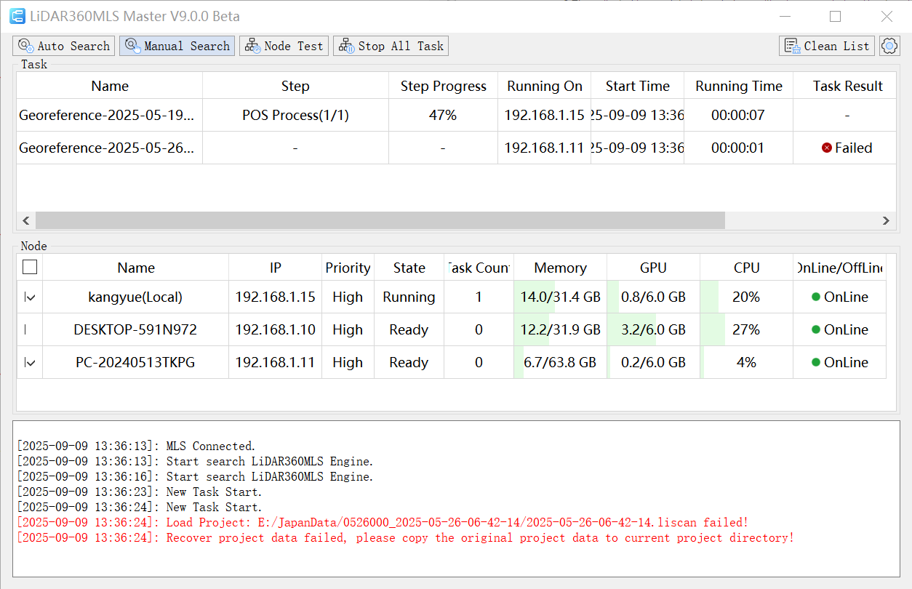Screen dimensions: 912x589
Task: Check the DESKTOP-591N972 node checkbox
Action: pyautogui.click(x=30, y=329)
